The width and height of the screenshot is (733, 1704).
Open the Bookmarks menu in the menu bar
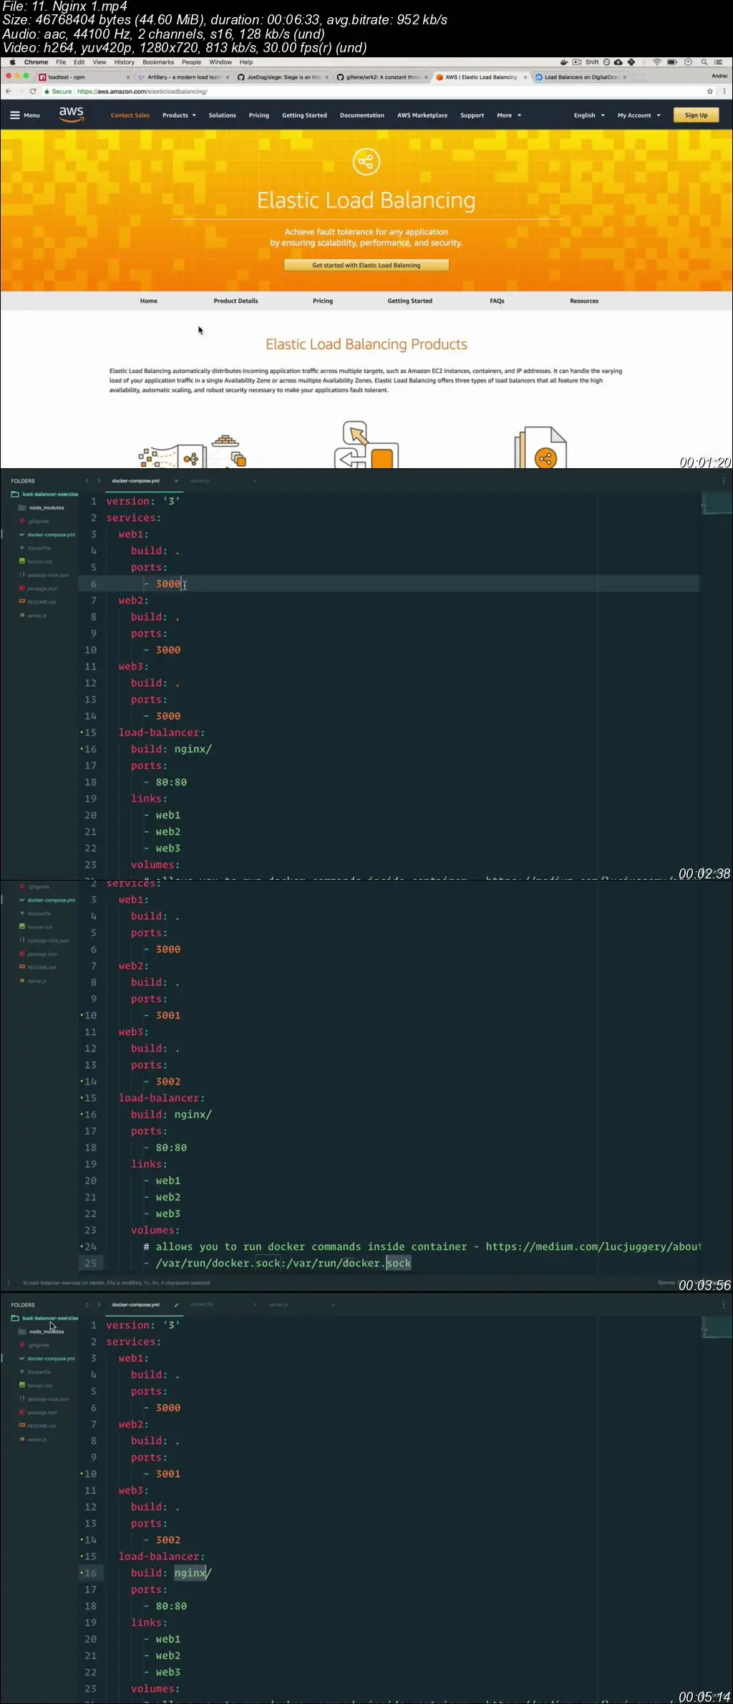pos(158,62)
